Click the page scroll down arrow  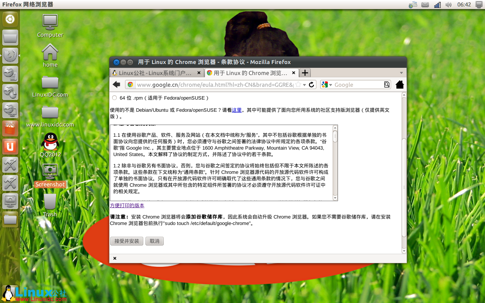(x=404, y=251)
